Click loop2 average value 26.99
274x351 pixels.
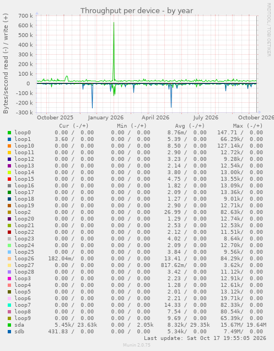tap(173, 212)
